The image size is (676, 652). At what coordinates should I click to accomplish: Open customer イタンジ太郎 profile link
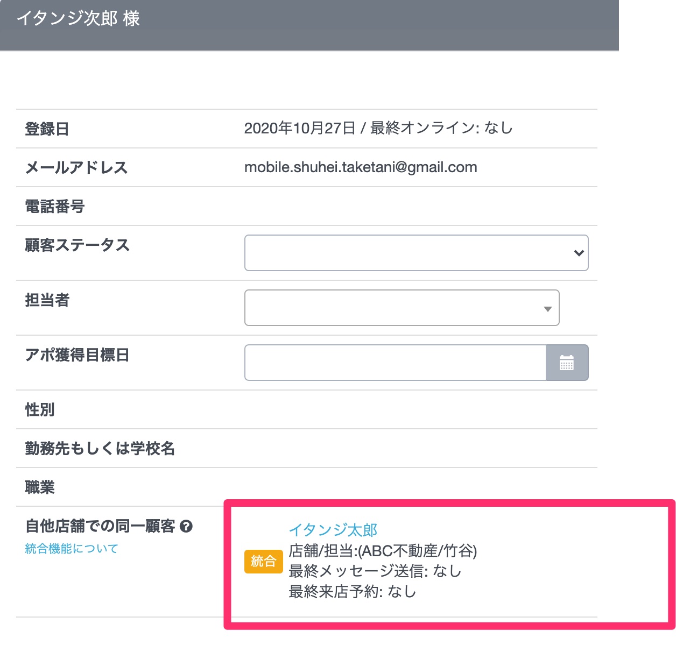point(333,530)
